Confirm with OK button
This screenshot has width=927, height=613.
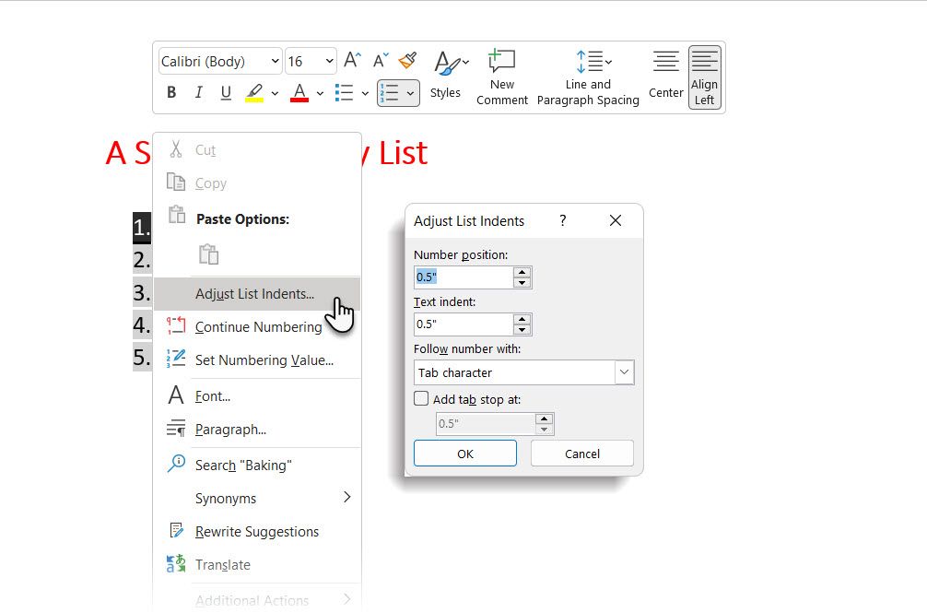pos(465,454)
